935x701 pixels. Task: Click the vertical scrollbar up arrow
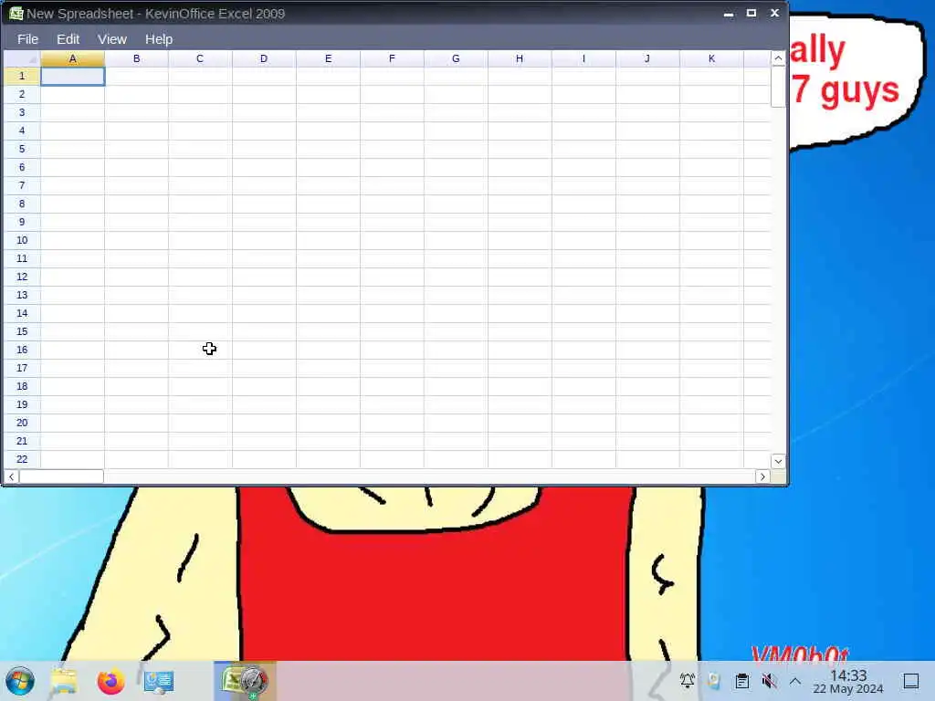[x=778, y=58]
